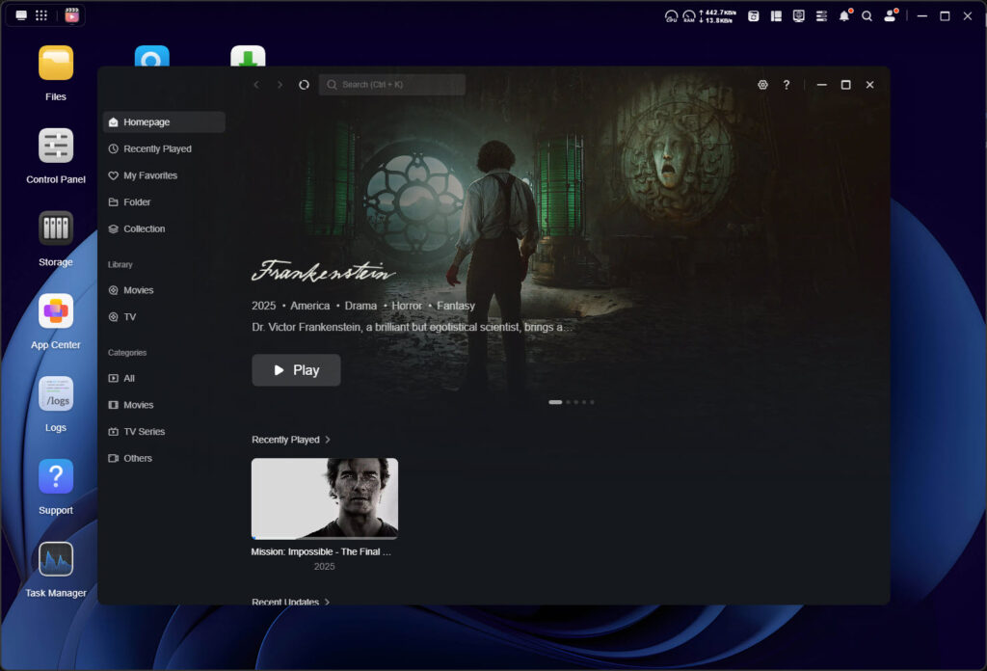Go back with the left arrow icon
This screenshot has width=987, height=671.
pos(256,85)
